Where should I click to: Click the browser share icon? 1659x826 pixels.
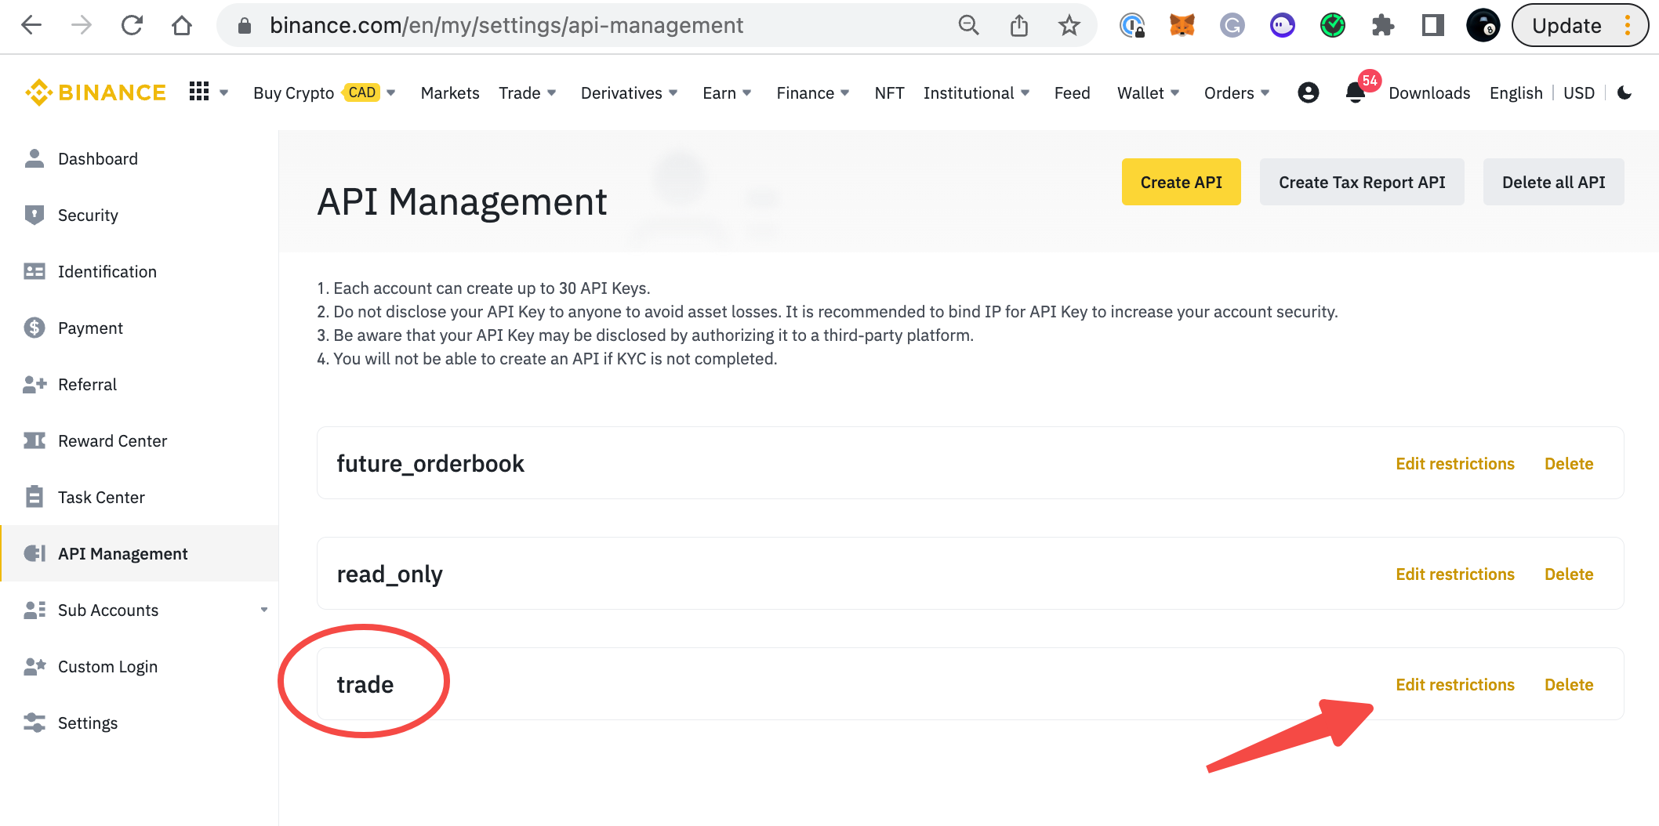1018,26
